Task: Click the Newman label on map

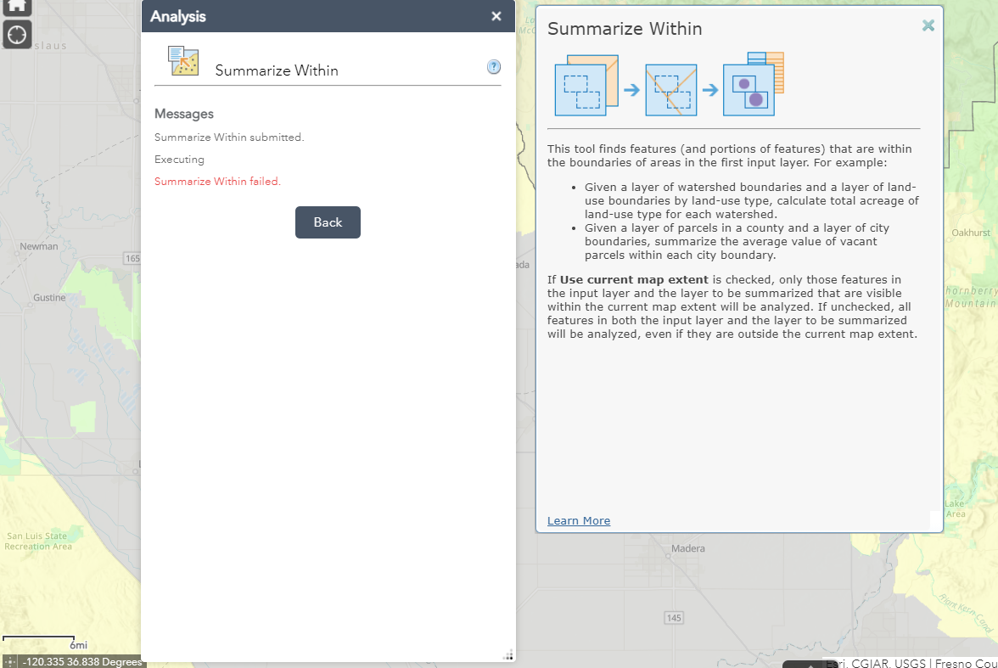Action: click(39, 246)
